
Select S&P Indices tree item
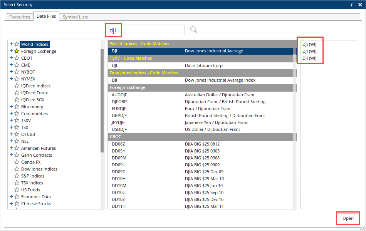33,176
